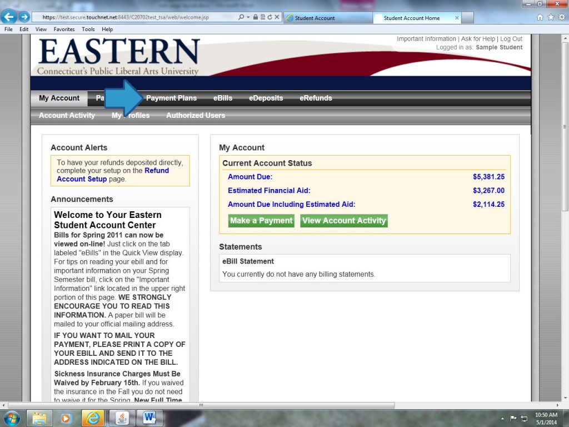
Task: Open Favorites star icon
Action: pyautogui.click(x=551, y=17)
